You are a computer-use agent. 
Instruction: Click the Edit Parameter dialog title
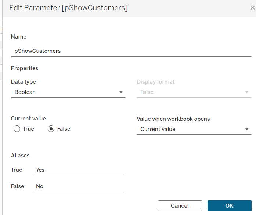tap(68, 8)
